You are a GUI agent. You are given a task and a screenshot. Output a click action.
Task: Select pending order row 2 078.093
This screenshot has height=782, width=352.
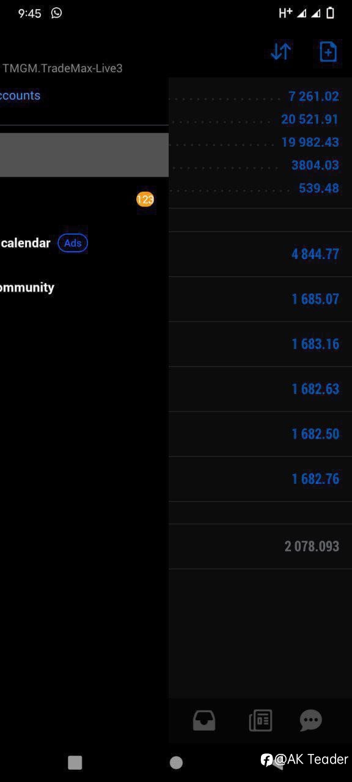[260, 546]
